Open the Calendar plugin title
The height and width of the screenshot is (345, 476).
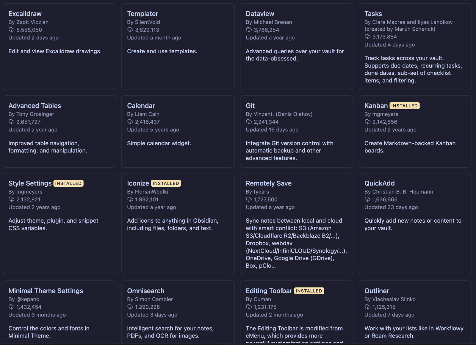tap(141, 106)
